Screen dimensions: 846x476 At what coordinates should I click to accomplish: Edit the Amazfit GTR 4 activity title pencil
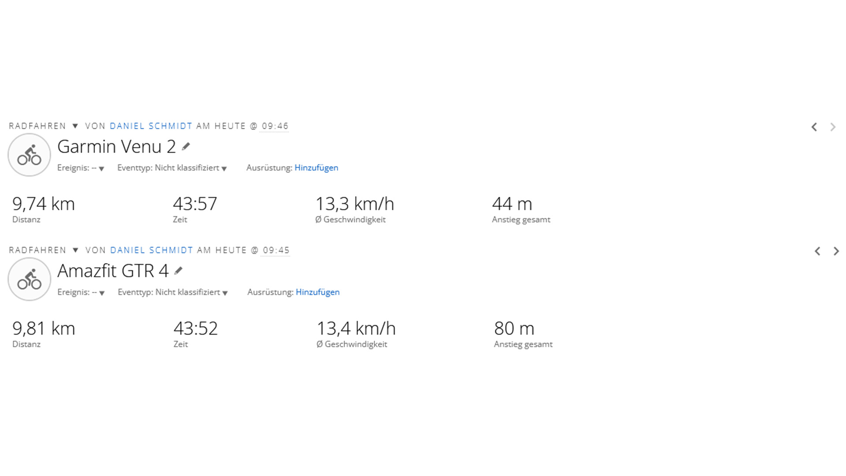[x=178, y=271]
